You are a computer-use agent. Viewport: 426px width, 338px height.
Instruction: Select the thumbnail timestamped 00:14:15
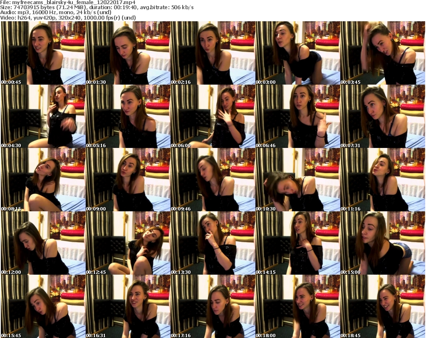click(x=297, y=243)
